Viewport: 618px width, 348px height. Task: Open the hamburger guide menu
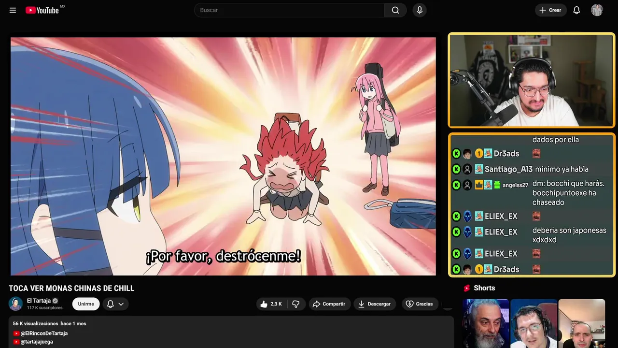coord(13,10)
